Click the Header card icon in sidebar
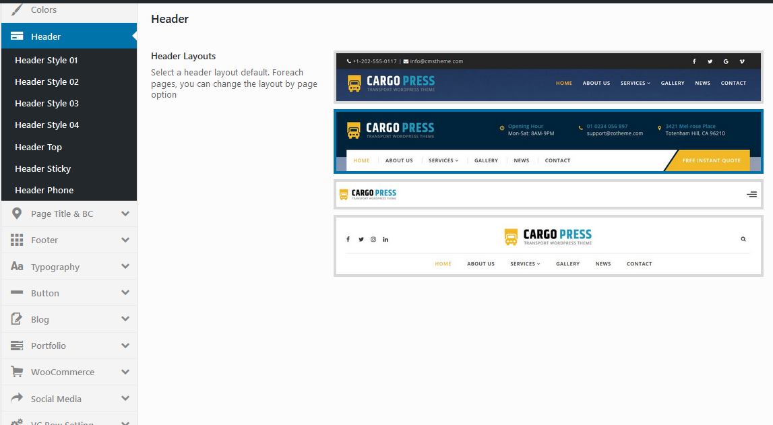773x425 pixels. pyautogui.click(x=18, y=36)
